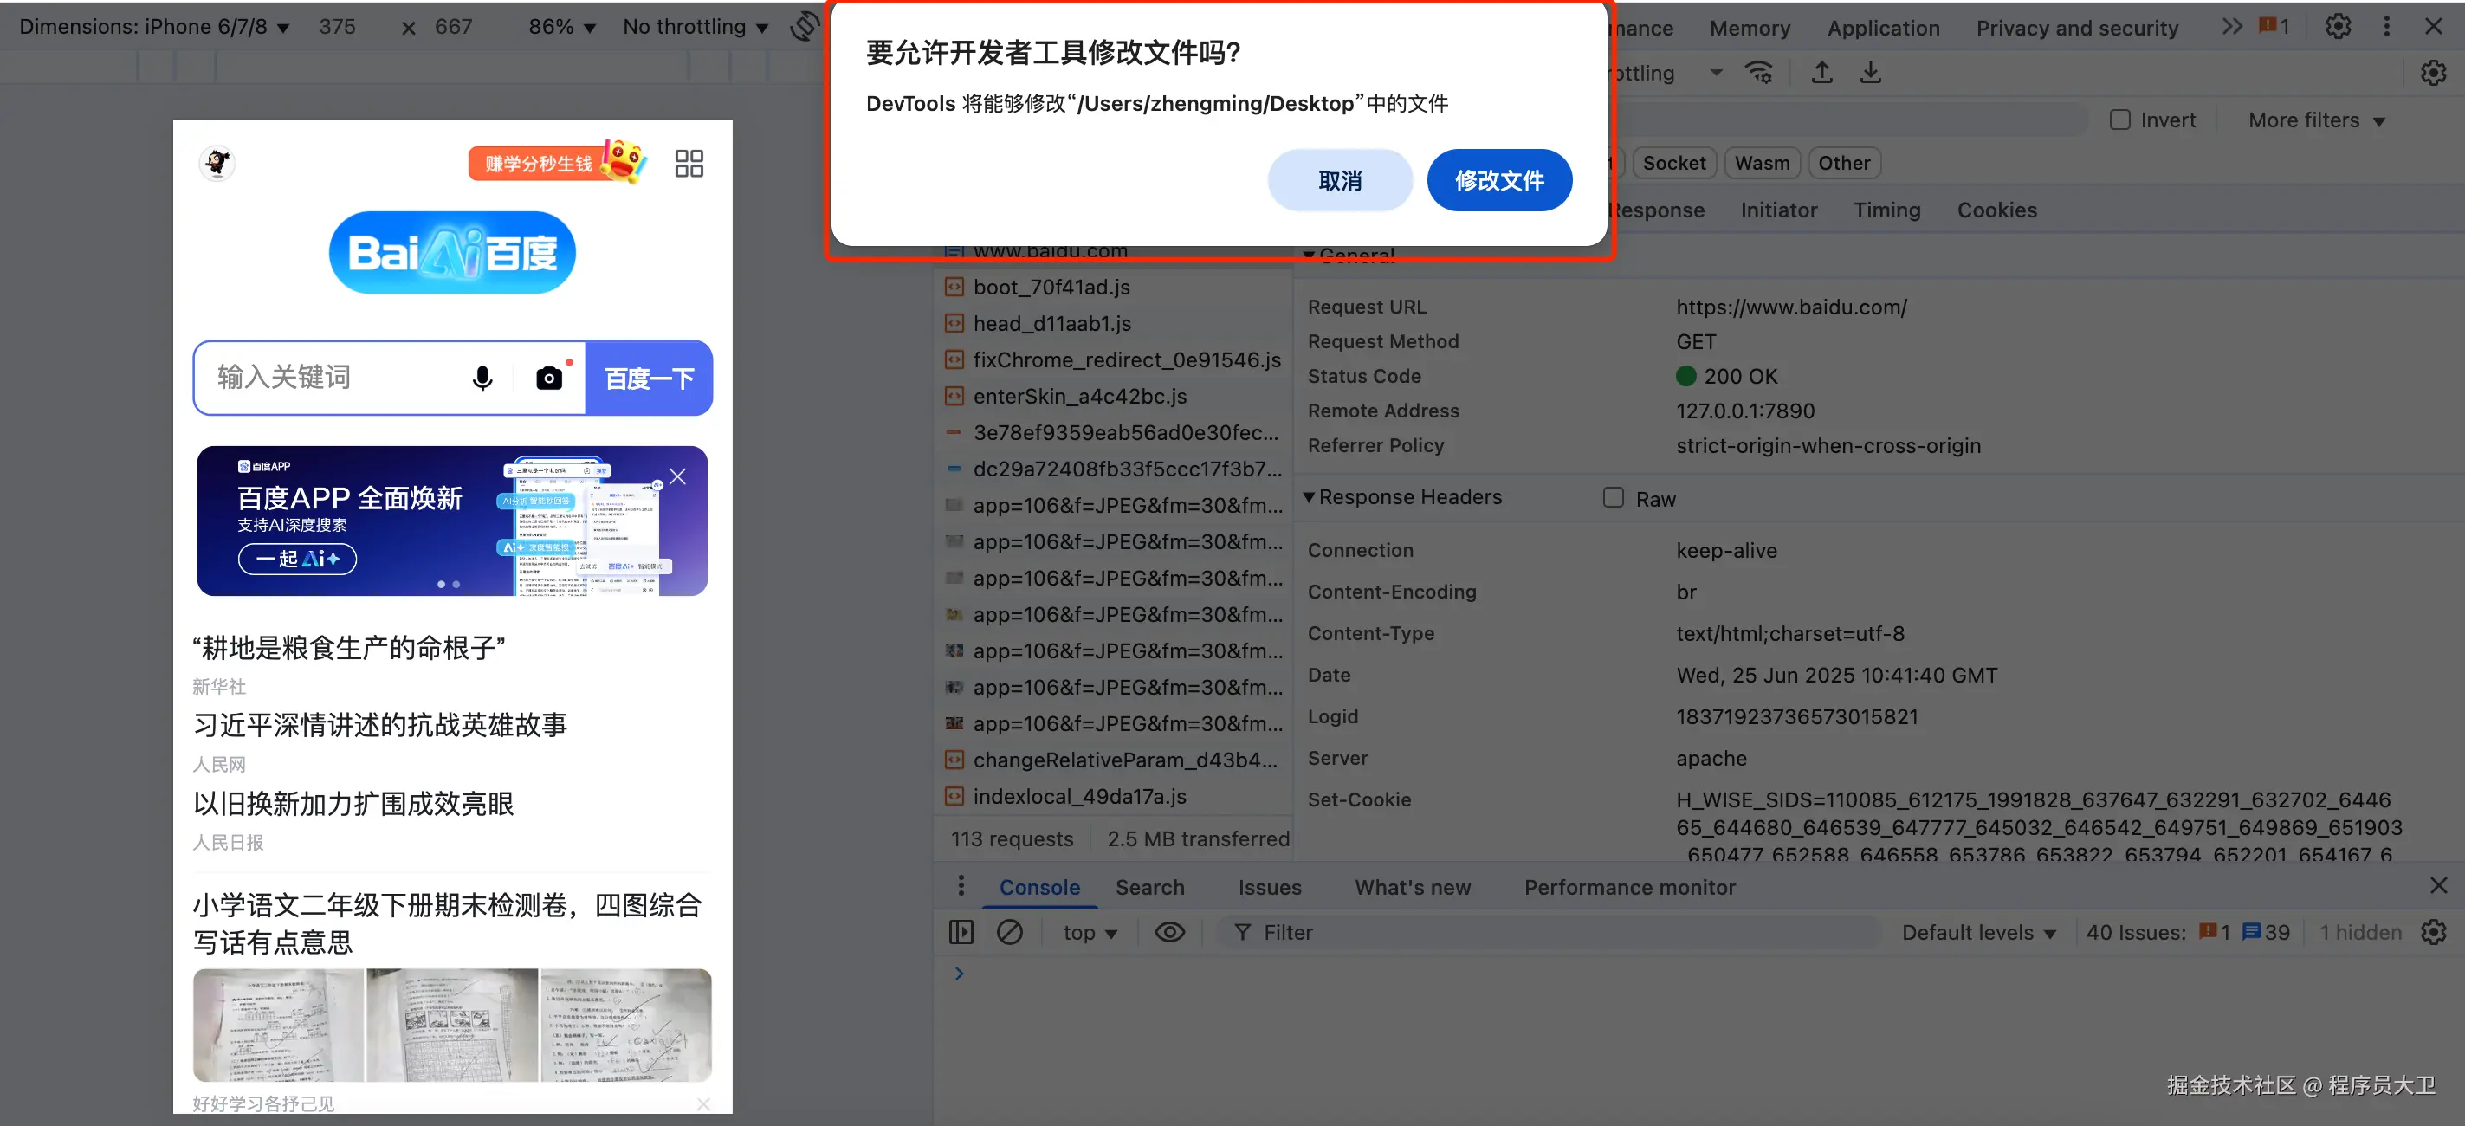The image size is (2465, 1126).
Task: Enable the Invert filter checkbox
Action: (x=2119, y=120)
